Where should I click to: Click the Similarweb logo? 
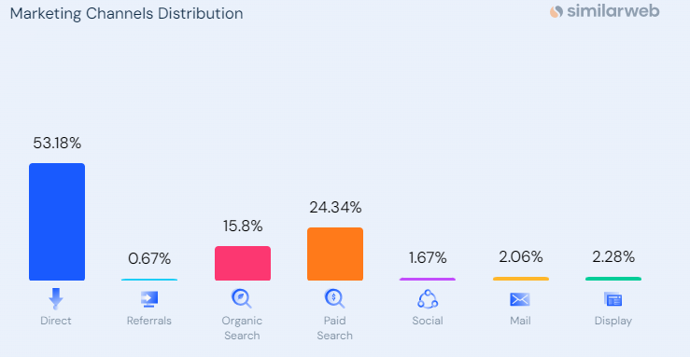pyautogui.click(x=604, y=11)
